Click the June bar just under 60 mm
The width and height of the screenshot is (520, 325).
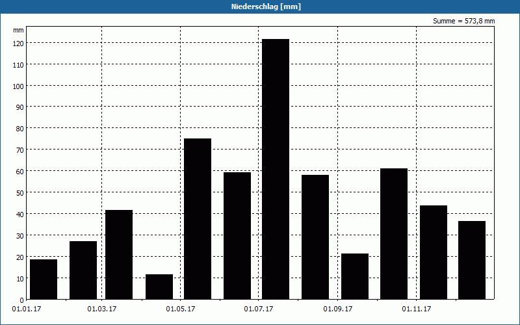[x=237, y=236]
